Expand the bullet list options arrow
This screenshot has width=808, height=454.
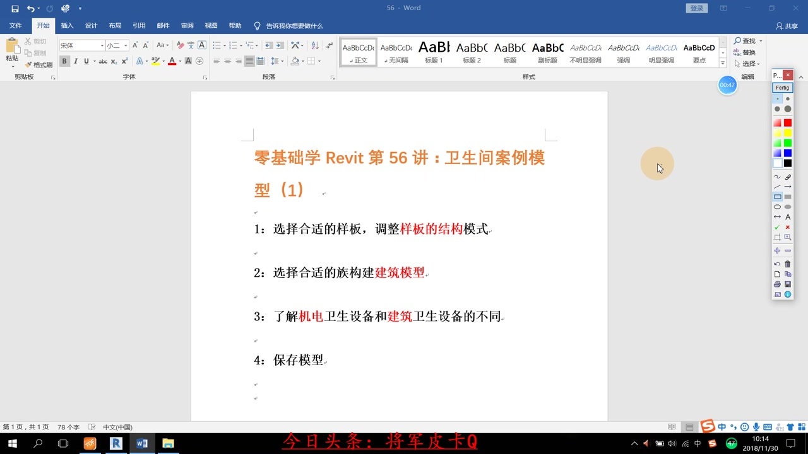[x=224, y=45]
